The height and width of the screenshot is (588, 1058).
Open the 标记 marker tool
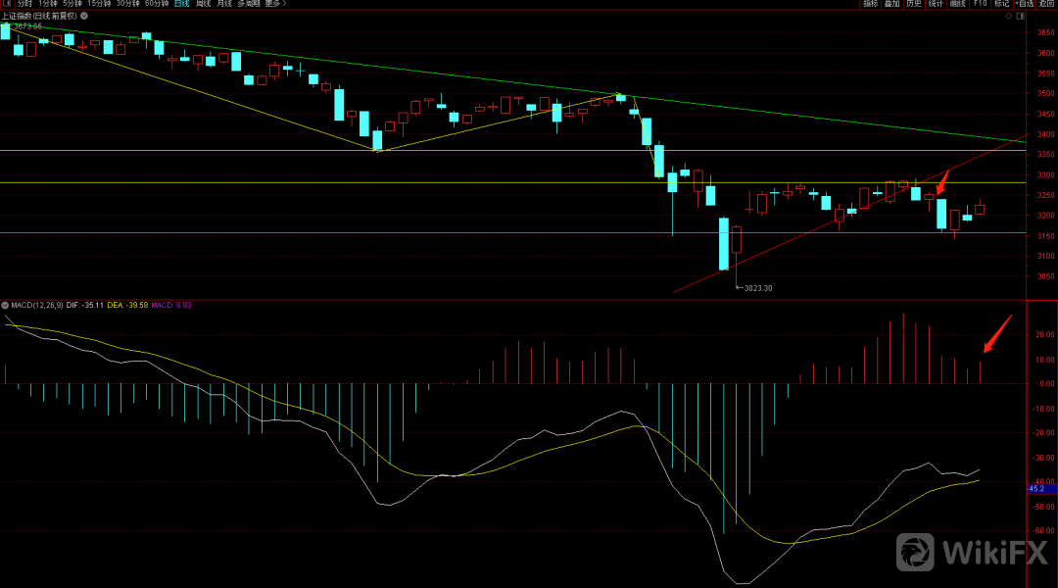pos(1001,4)
